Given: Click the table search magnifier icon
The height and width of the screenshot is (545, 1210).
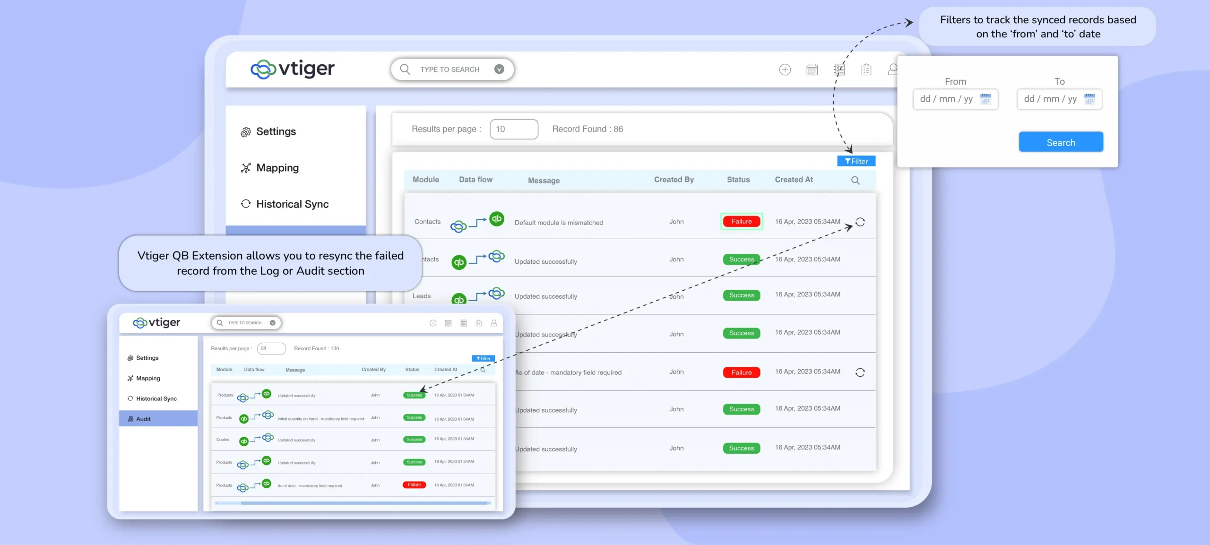Looking at the screenshot, I should 855,180.
